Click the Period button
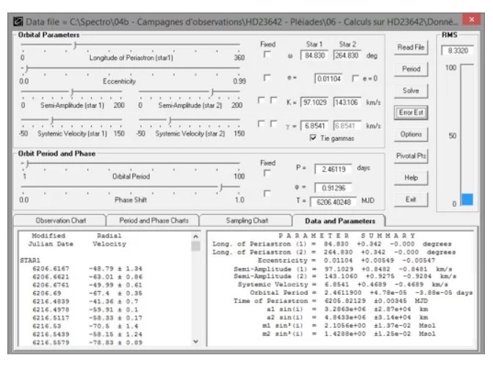 (411, 69)
